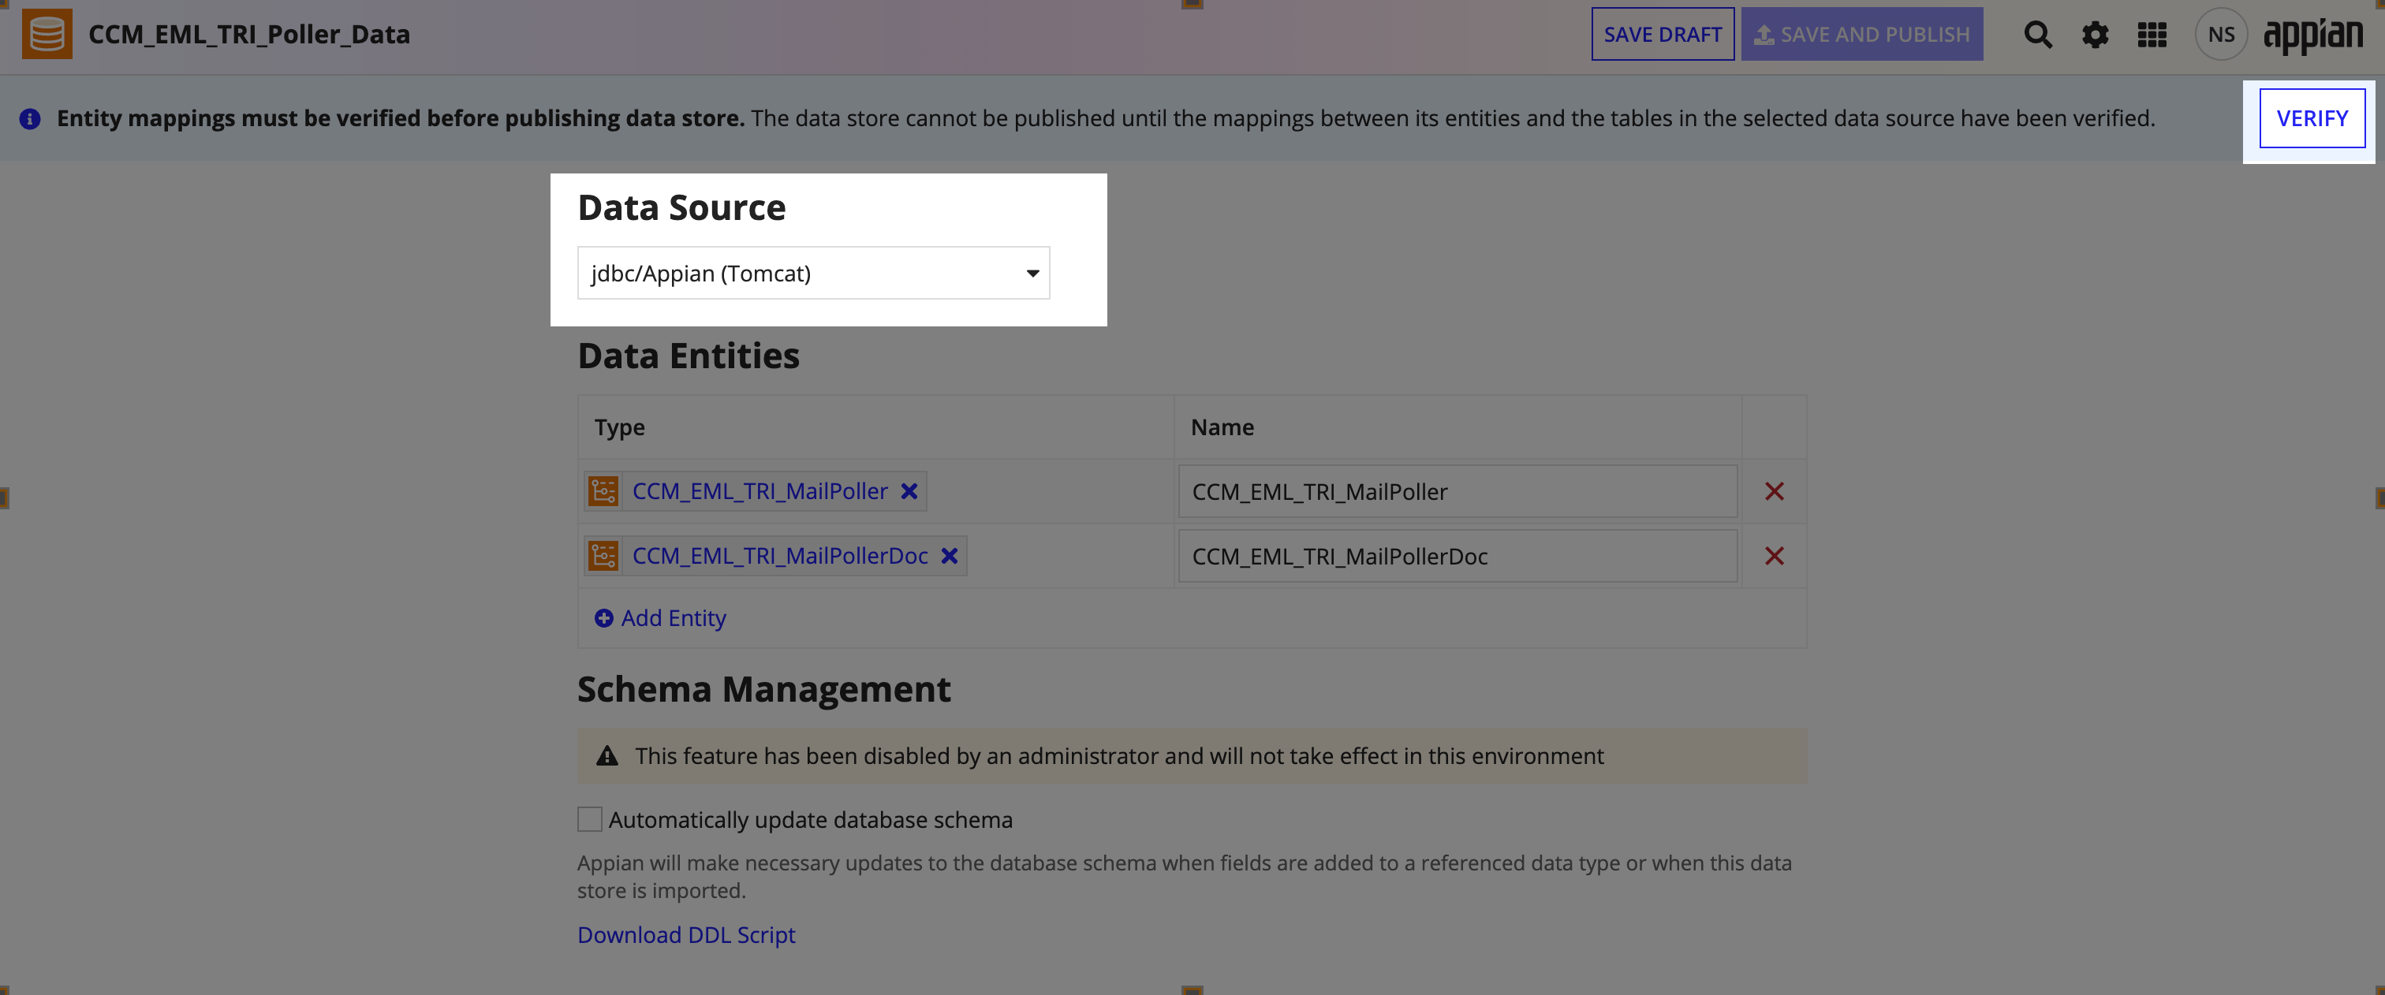Click the Appian logo
The image size is (2385, 995).
(2312, 35)
